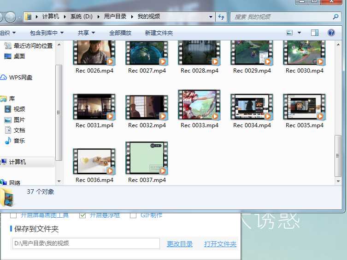347x260 pixels.
Task: Click the search magnifier icon
Action: click(335, 17)
